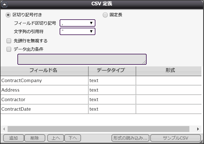Select the 区切り記号付き radio button

[8, 15]
